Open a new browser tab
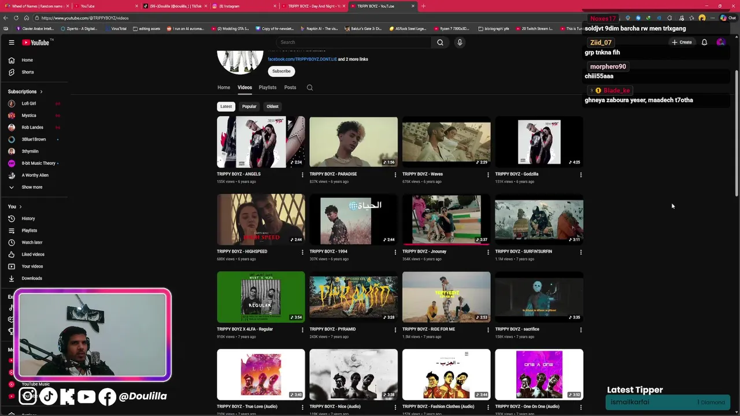The height and width of the screenshot is (416, 740). point(423,6)
